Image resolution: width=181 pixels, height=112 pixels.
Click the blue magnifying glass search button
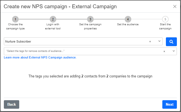(x=171, y=42)
